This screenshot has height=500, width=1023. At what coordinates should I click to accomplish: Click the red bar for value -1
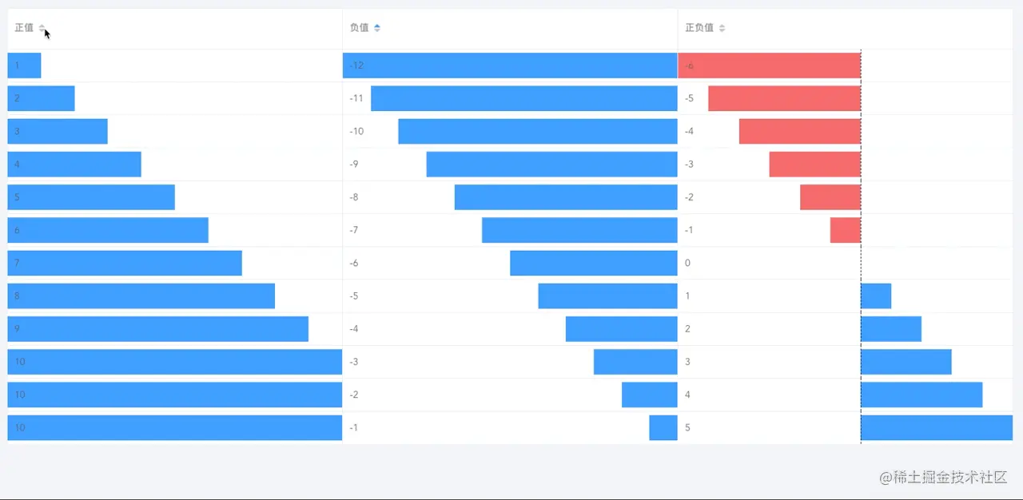tap(845, 230)
